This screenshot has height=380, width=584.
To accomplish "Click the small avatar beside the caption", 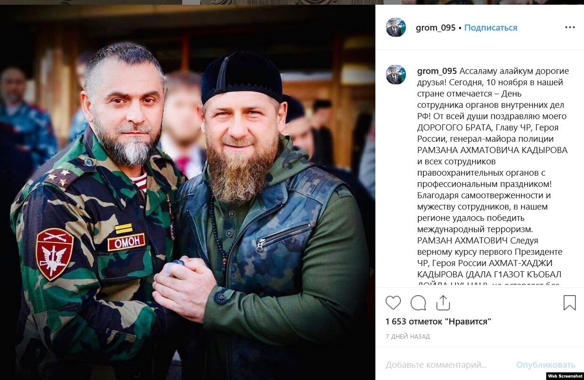I will click(x=396, y=74).
